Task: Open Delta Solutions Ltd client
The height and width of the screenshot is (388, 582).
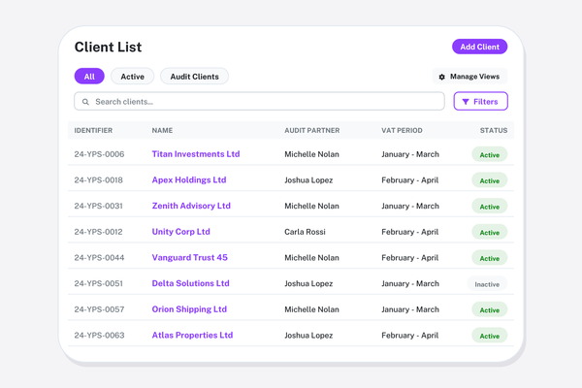Action: coord(190,283)
